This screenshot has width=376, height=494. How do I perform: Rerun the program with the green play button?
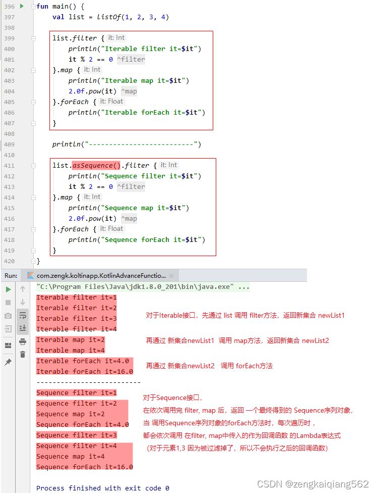pos(8,289)
